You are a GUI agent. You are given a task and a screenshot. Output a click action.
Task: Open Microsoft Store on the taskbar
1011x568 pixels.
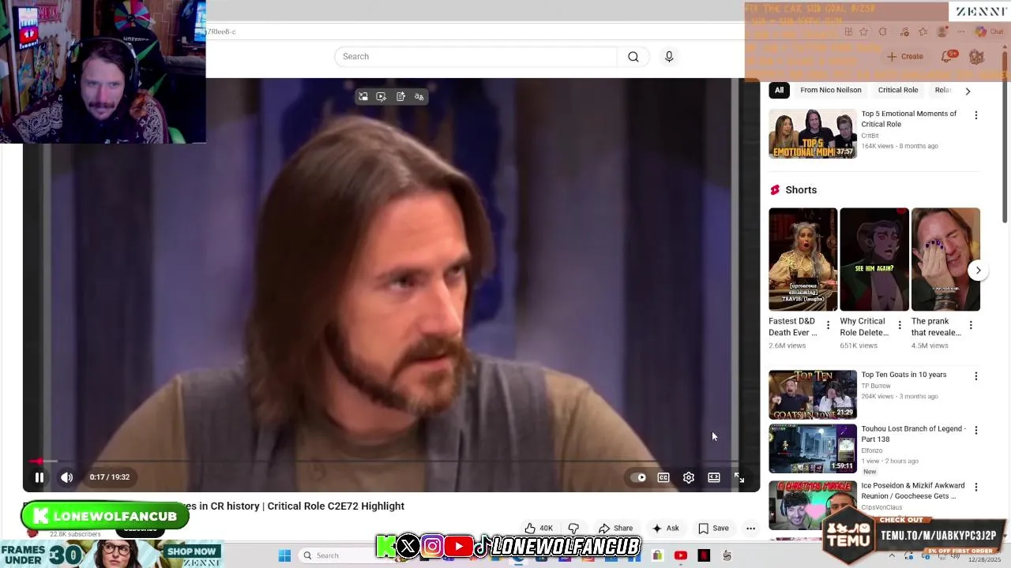657,555
